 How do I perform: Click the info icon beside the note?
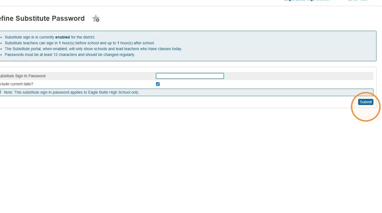coord(1,92)
